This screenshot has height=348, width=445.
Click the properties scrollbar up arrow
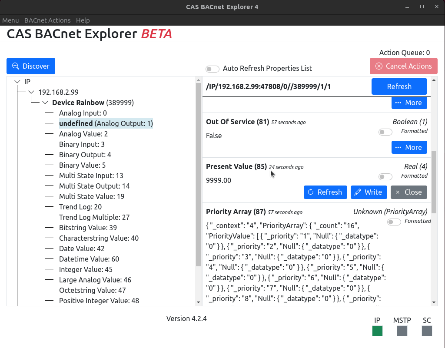[x=434, y=80]
